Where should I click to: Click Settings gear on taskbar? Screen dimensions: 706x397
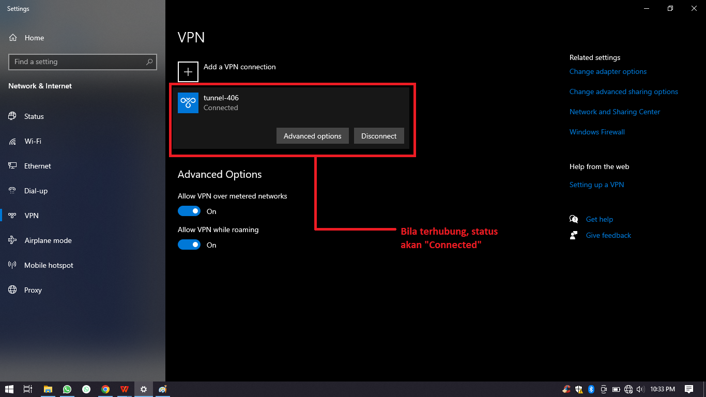[x=144, y=389]
